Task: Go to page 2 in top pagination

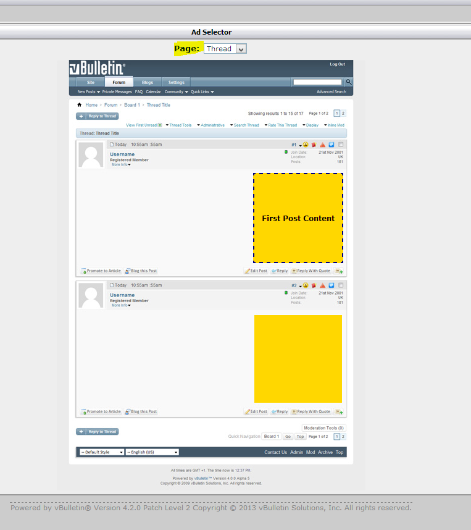Action: [343, 113]
